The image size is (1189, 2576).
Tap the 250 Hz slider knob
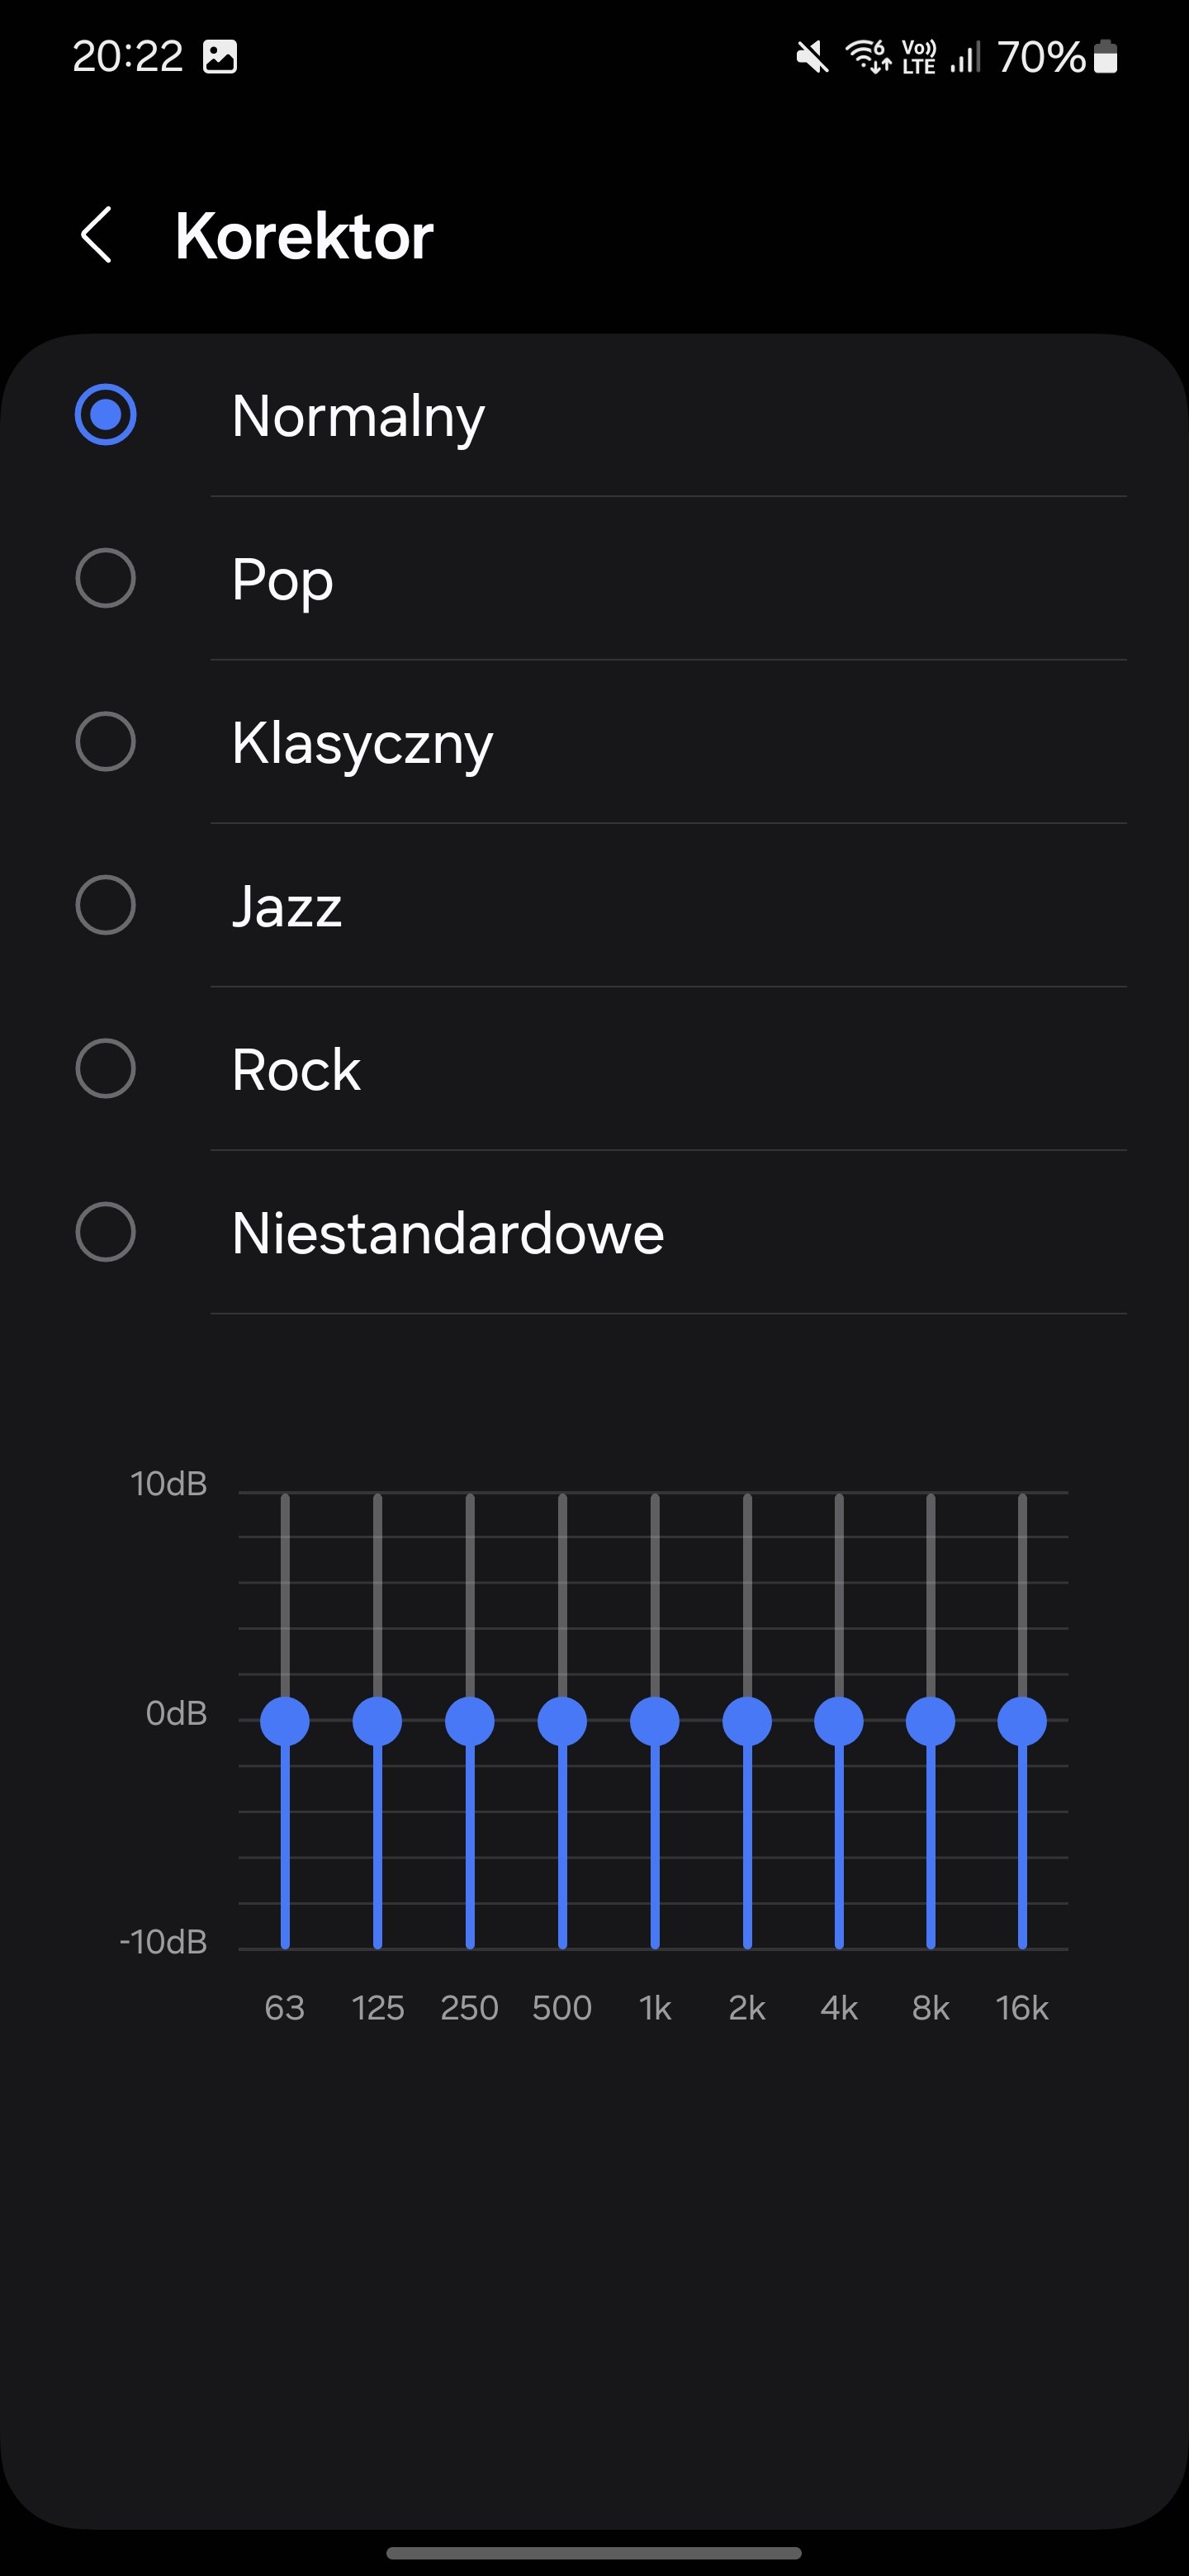click(470, 1721)
